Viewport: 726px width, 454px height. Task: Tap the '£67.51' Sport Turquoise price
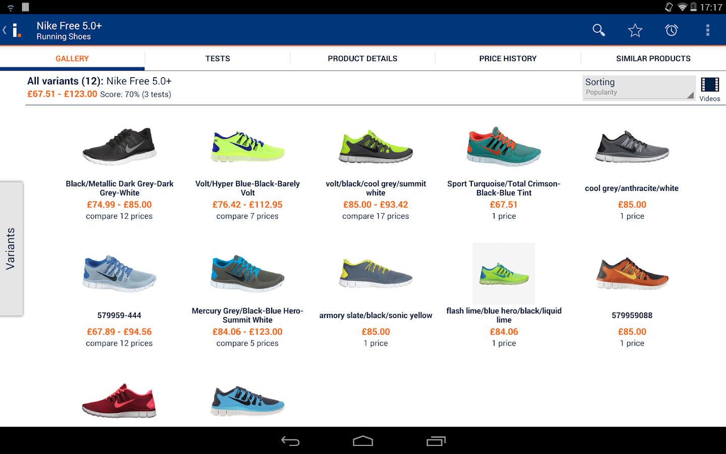pyautogui.click(x=504, y=204)
